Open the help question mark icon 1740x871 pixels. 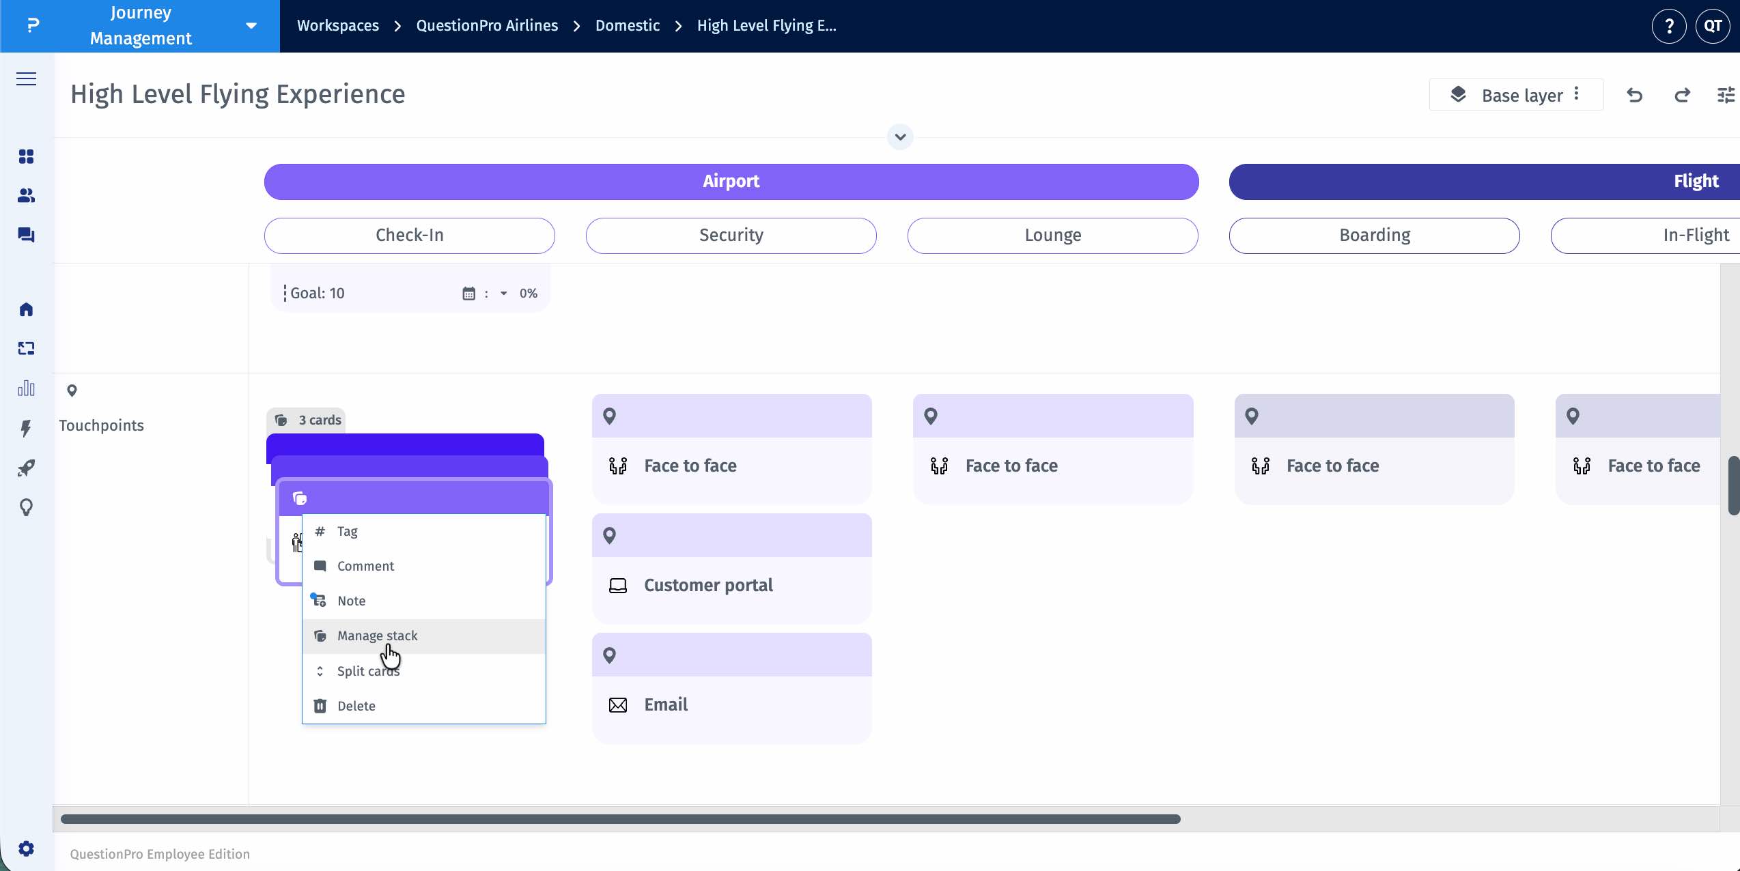tap(1669, 26)
